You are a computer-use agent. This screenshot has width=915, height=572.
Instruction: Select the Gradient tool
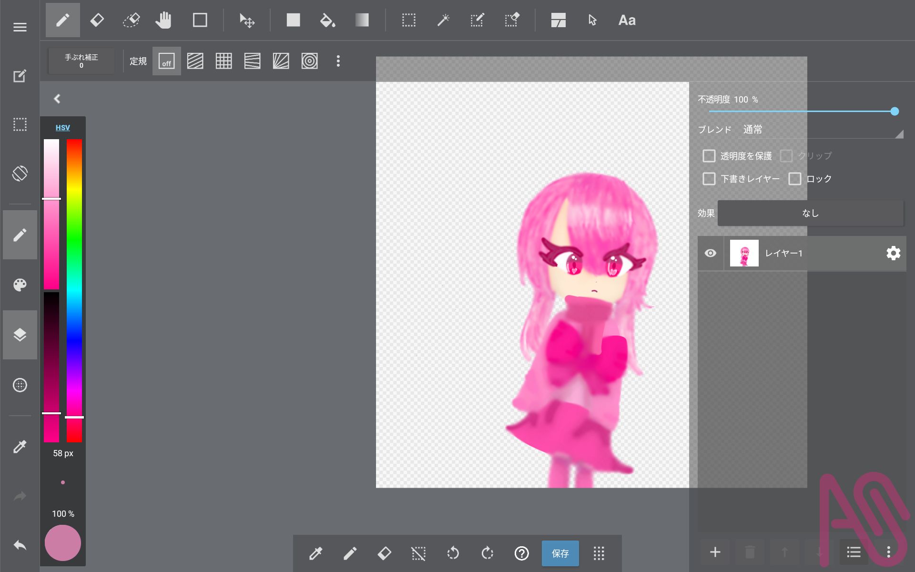coord(362,20)
